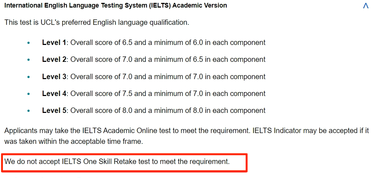This screenshot has width=379, height=178.
Task: Click the bold Level 1 label
Action: coord(54,43)
